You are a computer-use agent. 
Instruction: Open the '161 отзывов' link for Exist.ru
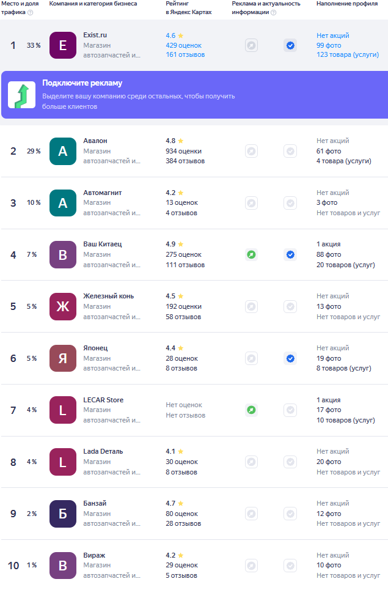pos(185,55)
